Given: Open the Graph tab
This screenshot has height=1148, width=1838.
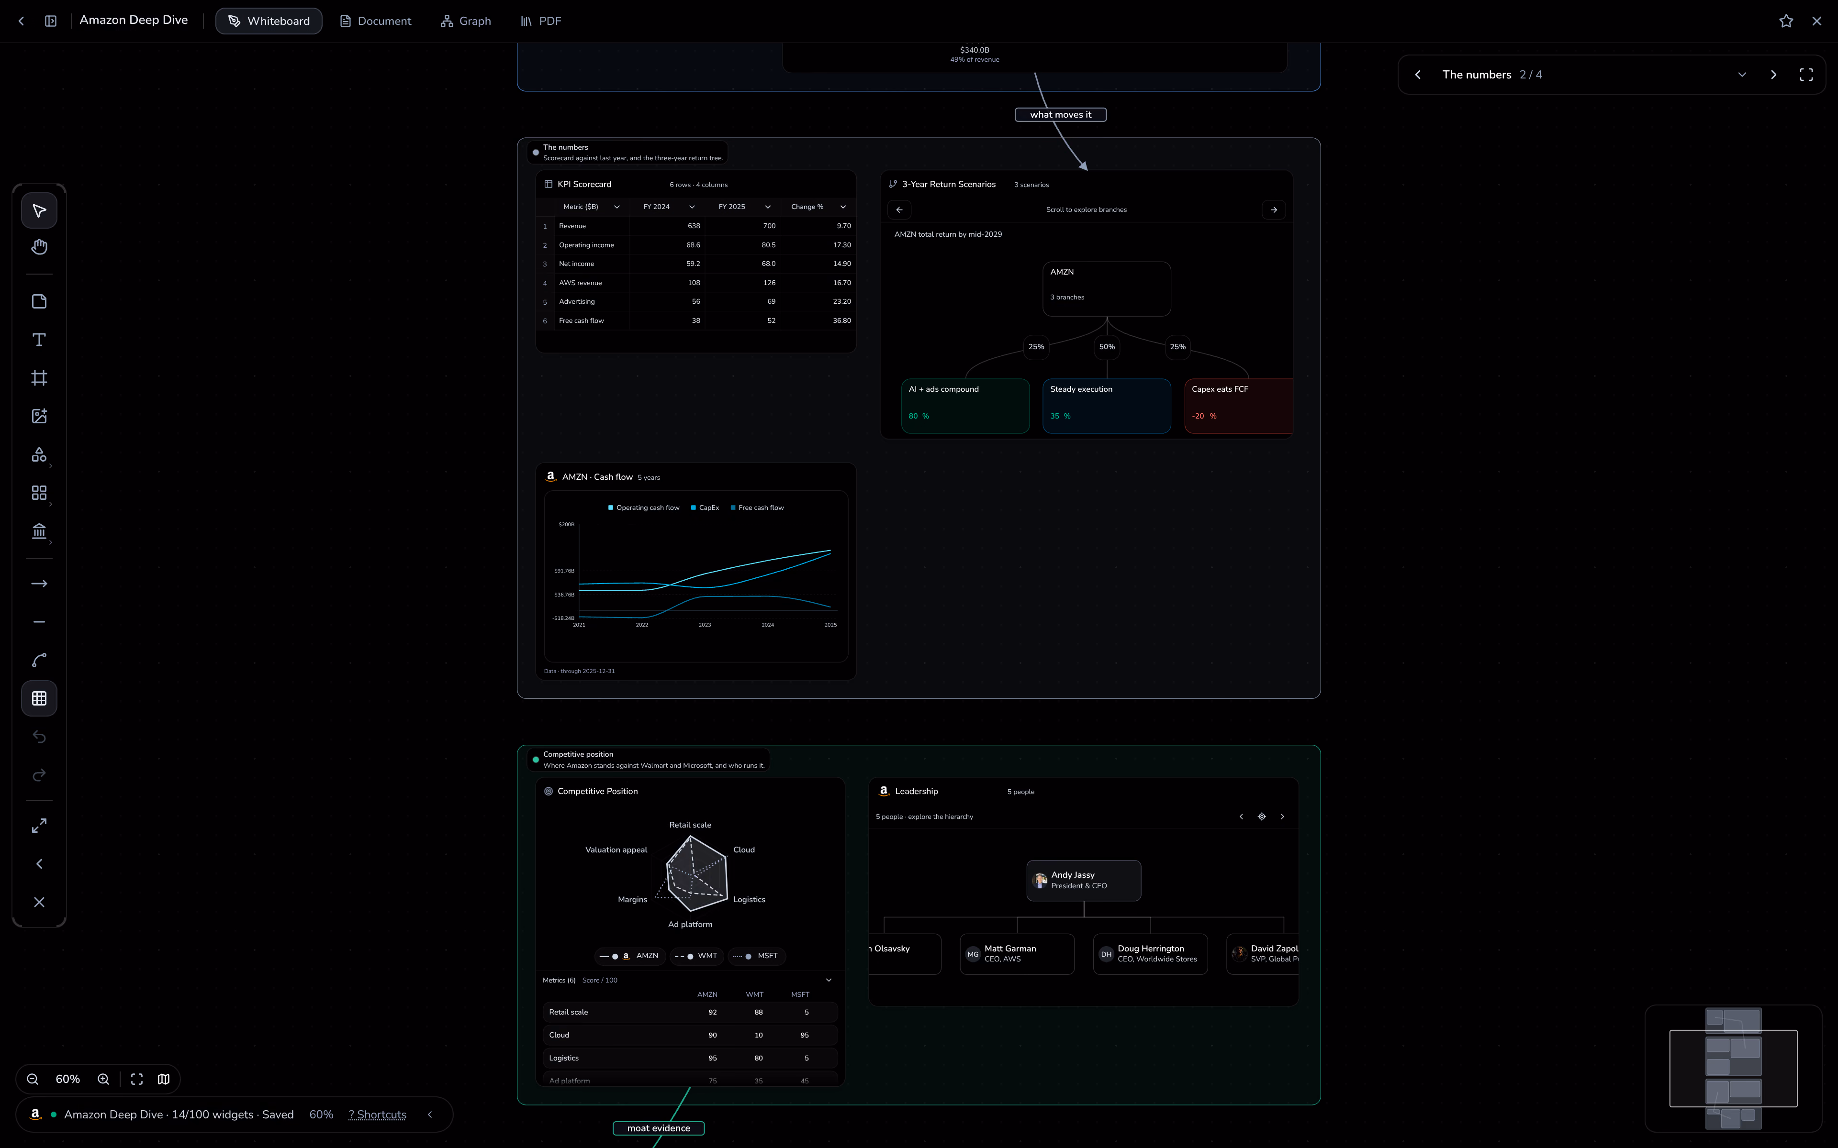Looking at the screenshot, I should click(x=466, y=21).
